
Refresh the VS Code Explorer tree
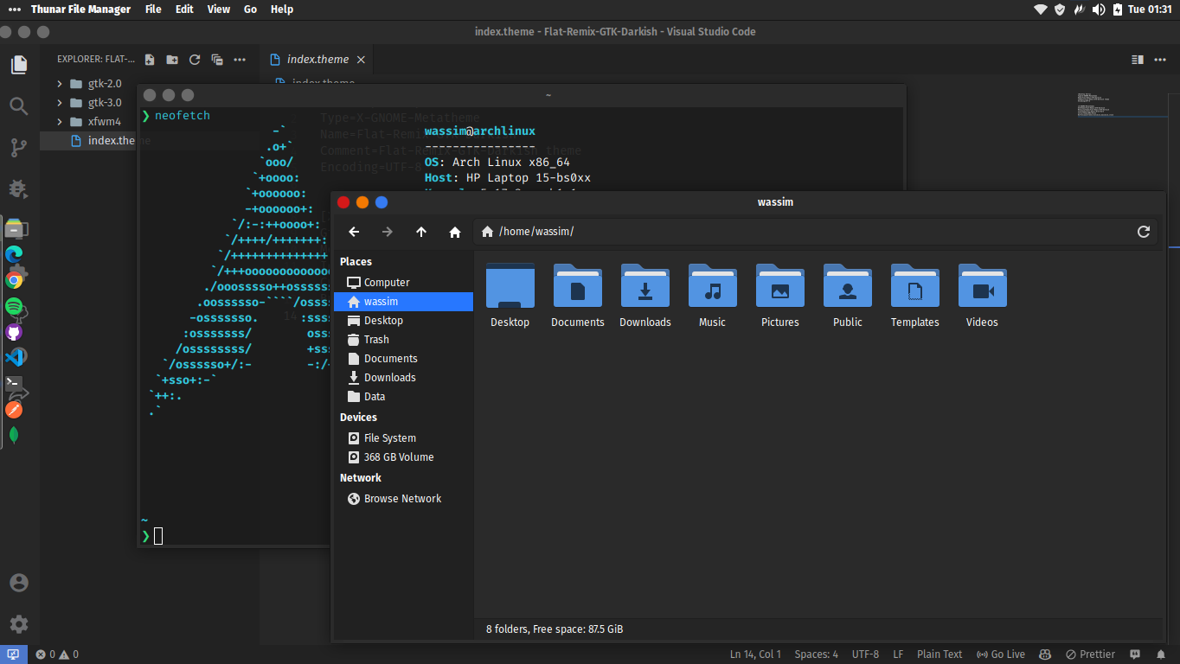click(x=195, y=60)
